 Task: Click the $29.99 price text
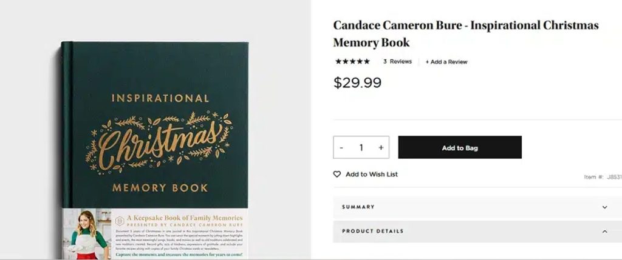[357, 82]
